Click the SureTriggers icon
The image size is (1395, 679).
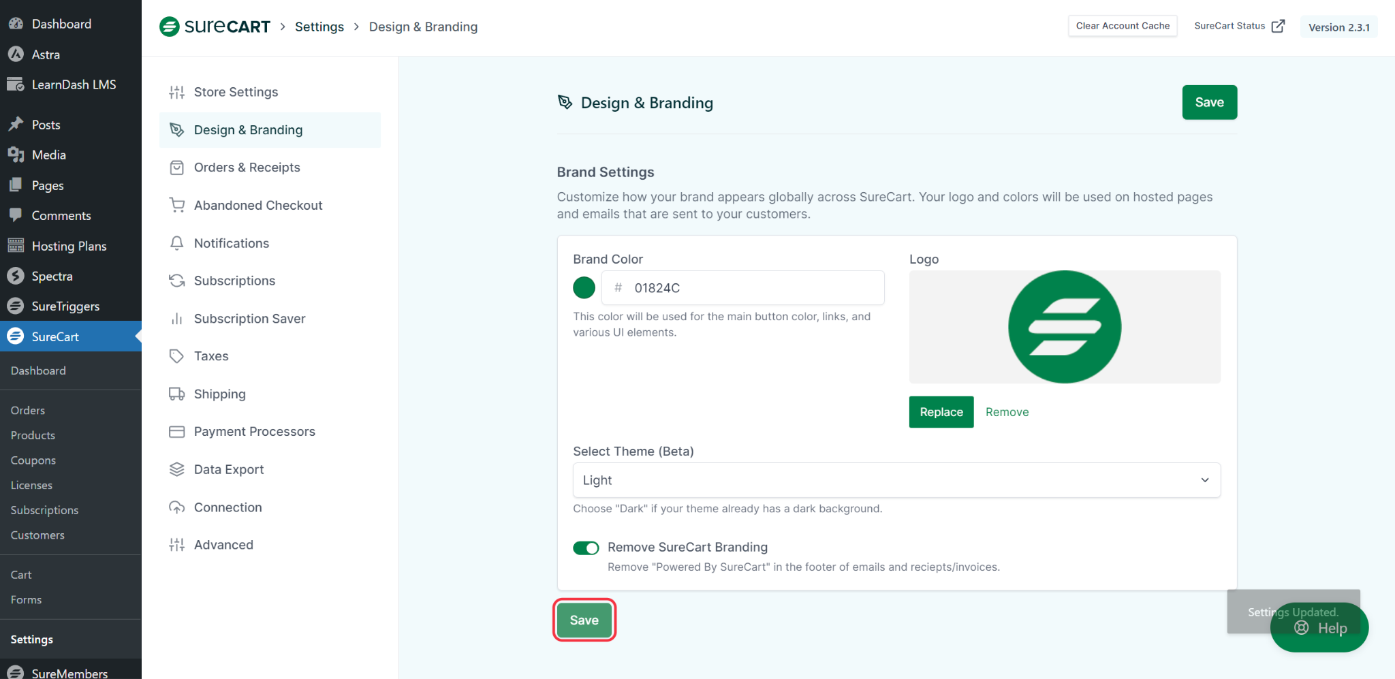16,306
